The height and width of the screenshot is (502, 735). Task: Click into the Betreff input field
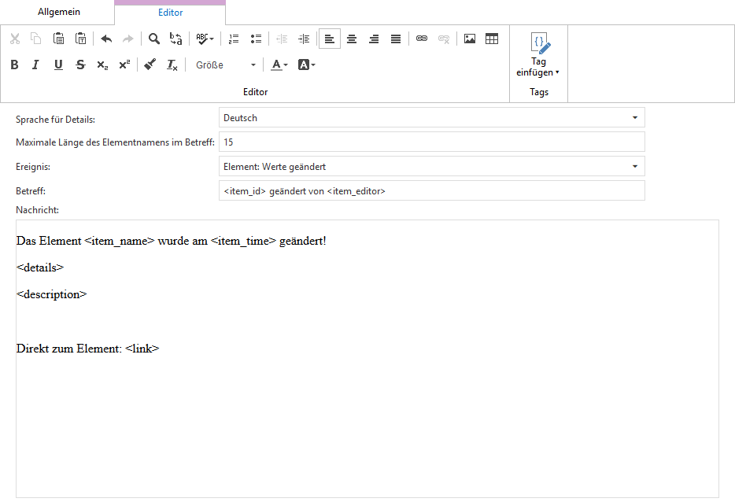(x=431, y=191)
